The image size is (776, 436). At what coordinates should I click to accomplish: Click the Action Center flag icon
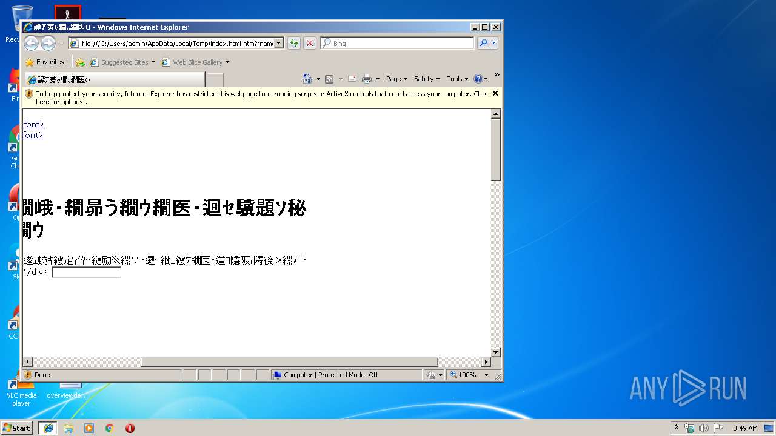click(x=718, y=428)
